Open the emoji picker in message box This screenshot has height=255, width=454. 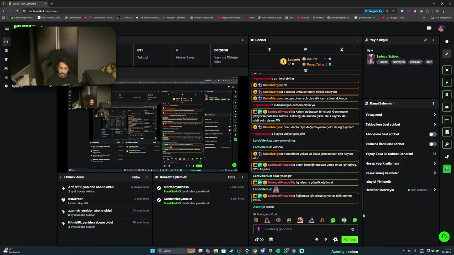353,229
